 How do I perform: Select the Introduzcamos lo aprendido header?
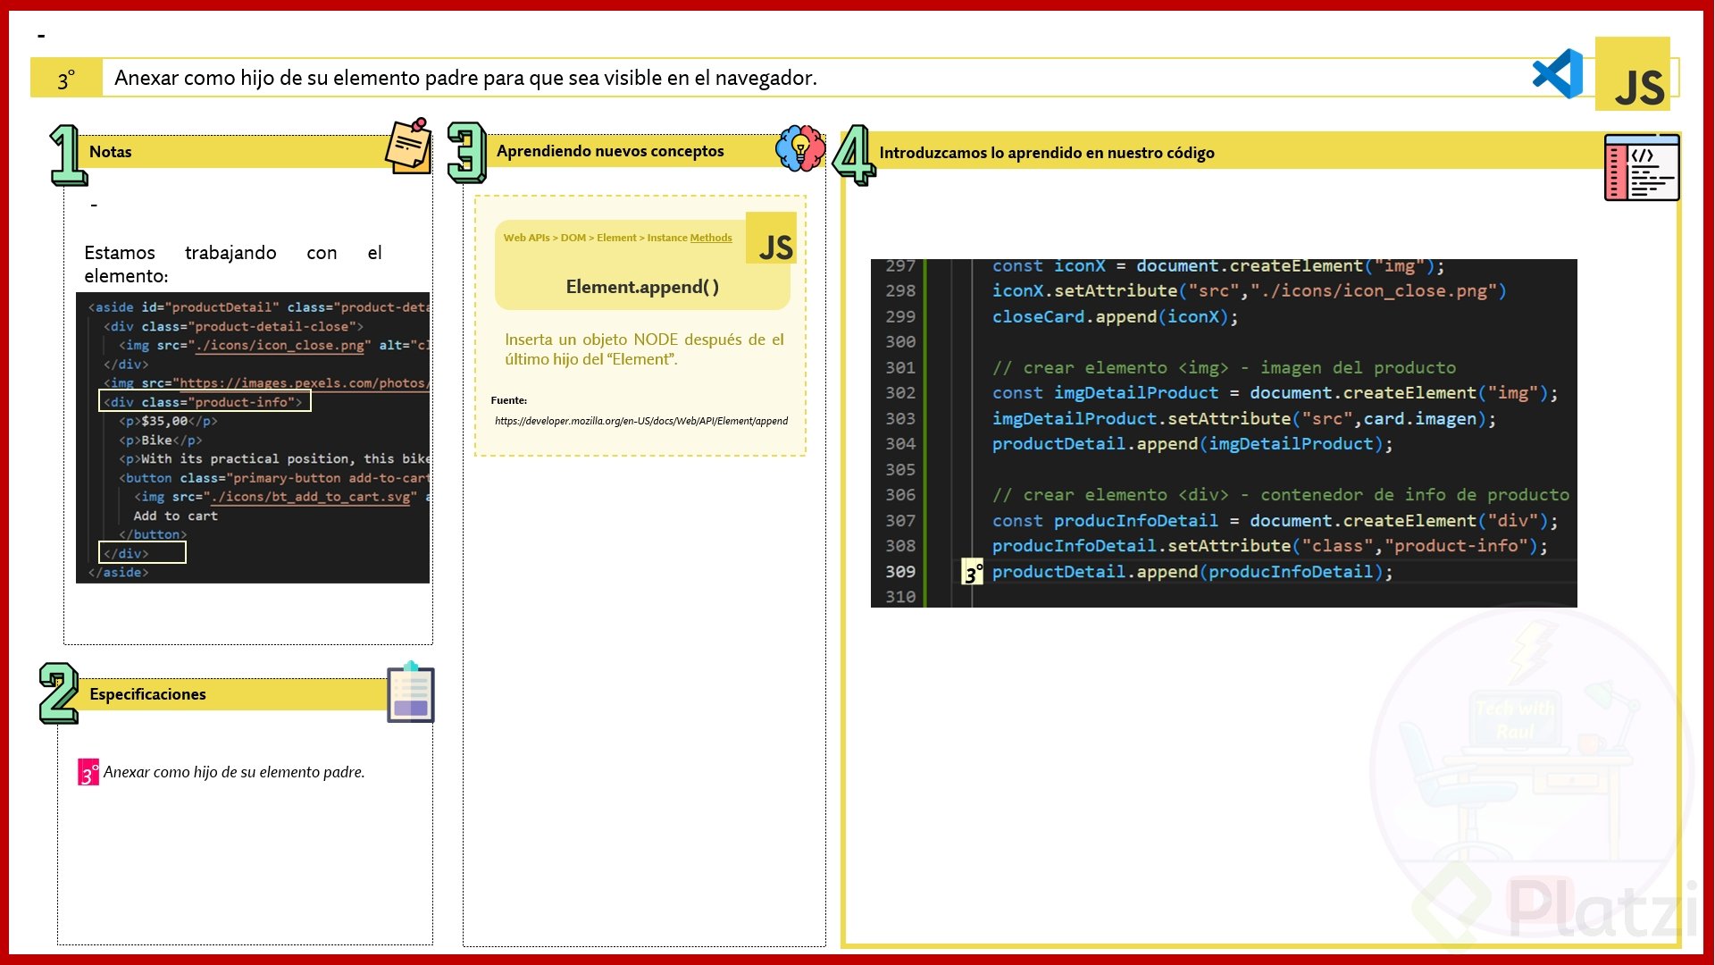coord(1047,153)
